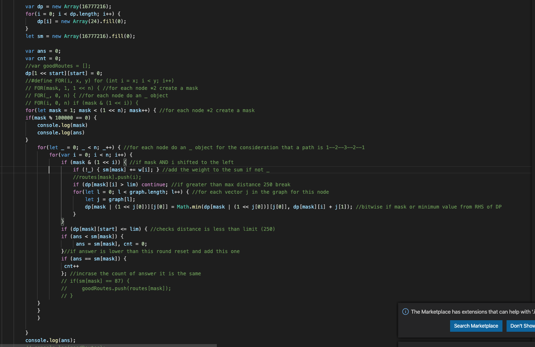The image size is (535, 347).
Task: Click the Marketplace extensions notification message text
Action: (470, 312)
